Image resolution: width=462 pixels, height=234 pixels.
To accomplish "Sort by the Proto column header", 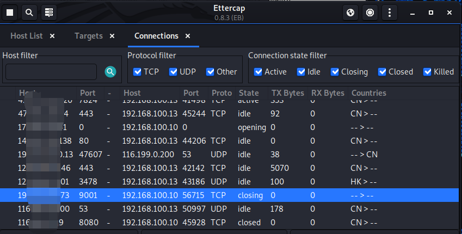I will [221, 93].
